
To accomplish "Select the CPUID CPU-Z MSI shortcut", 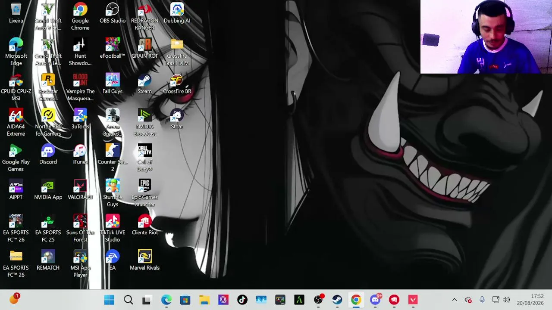I will point(16,87).
